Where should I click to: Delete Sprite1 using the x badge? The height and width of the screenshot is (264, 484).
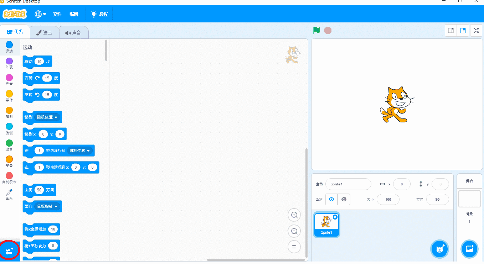pos(335,217)
